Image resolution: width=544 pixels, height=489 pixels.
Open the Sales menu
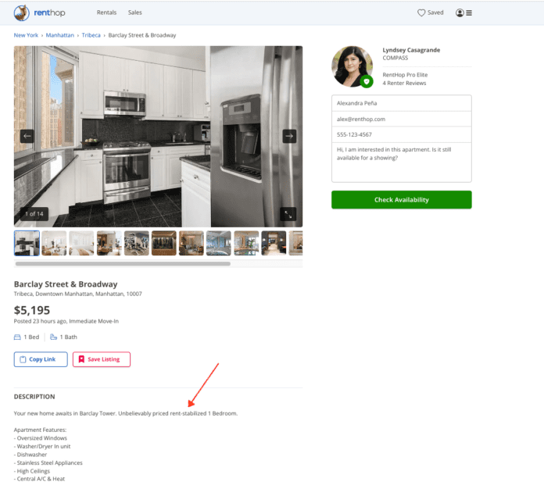[x=135, y=12]
